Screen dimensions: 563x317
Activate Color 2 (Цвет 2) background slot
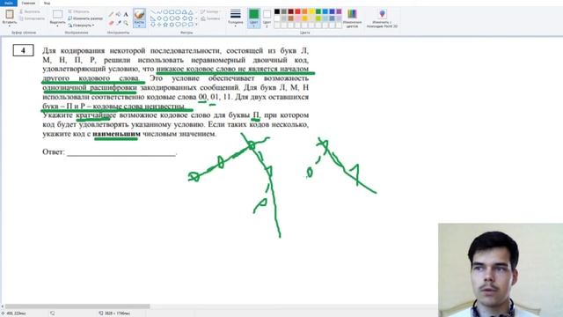267,18
